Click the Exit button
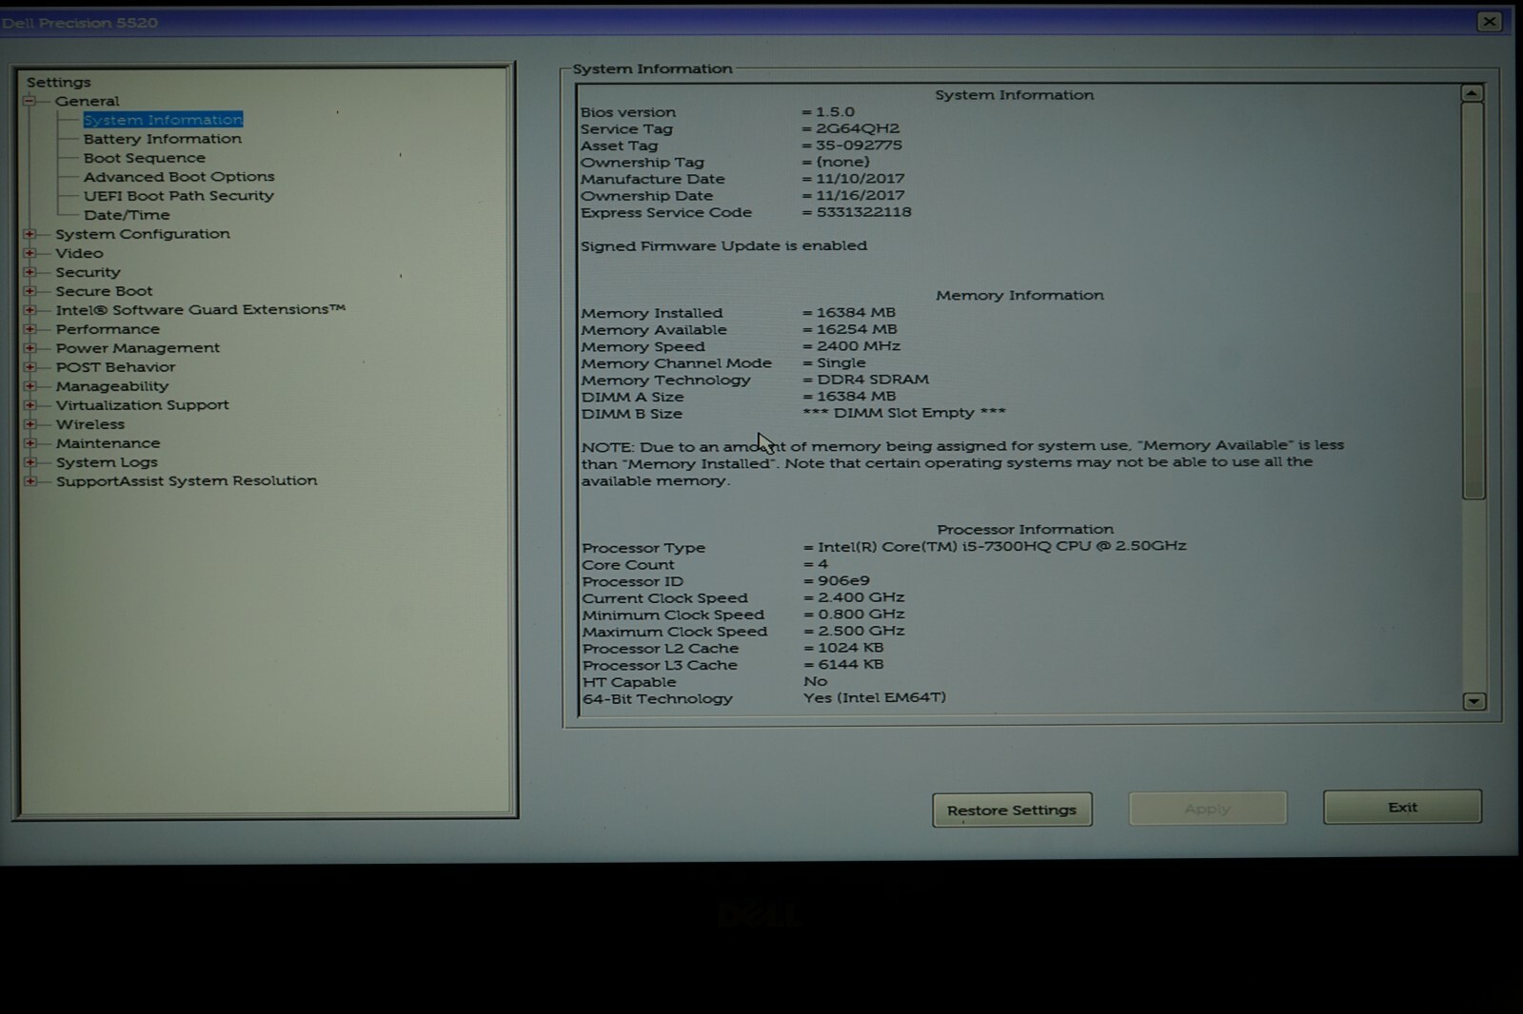 click(1402, 807)
